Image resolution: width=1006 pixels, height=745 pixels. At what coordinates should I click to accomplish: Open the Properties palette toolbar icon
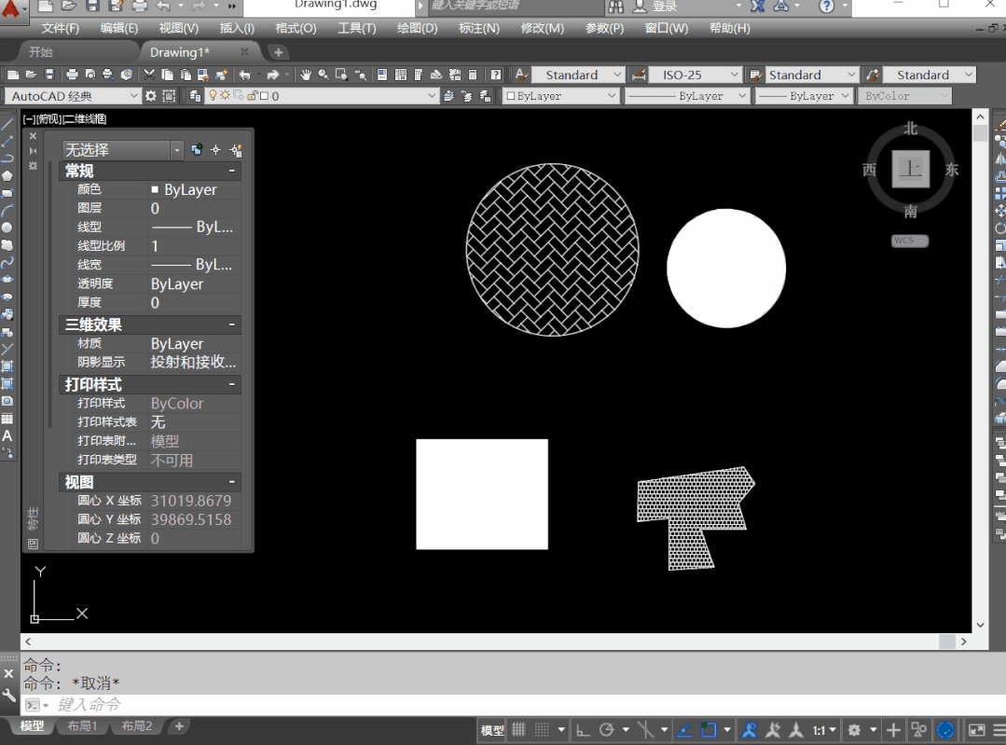point(382,76)
